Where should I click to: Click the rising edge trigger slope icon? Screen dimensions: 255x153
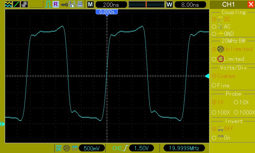click(x=125, y=148)
